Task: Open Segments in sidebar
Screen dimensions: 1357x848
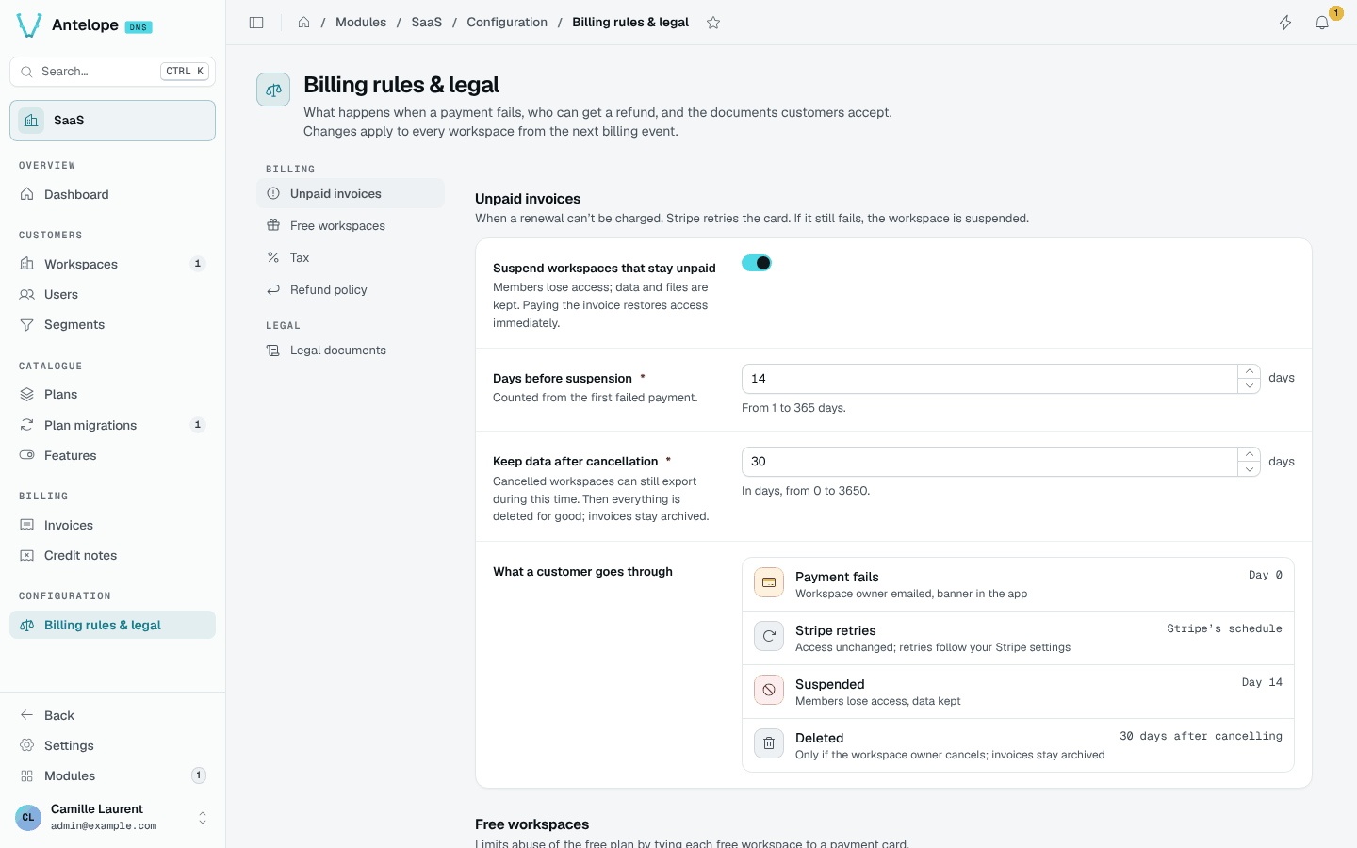Action: [x=112, y=324]
